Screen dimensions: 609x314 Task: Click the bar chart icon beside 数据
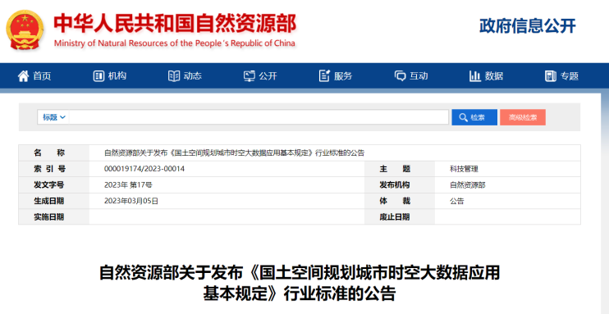[x=475, y=76]
